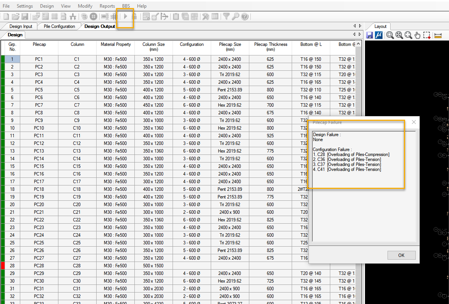
Task: Click OK in the Pilecap Failure dialog
Action: 401,255
